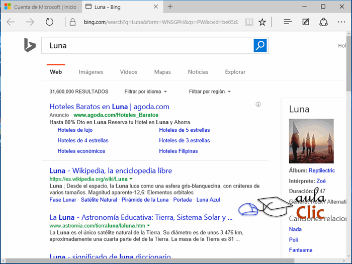Image resolution: width=352 pixels, height=264 pixels.
Task: Open reading view book icon
Action: point(249,22)
